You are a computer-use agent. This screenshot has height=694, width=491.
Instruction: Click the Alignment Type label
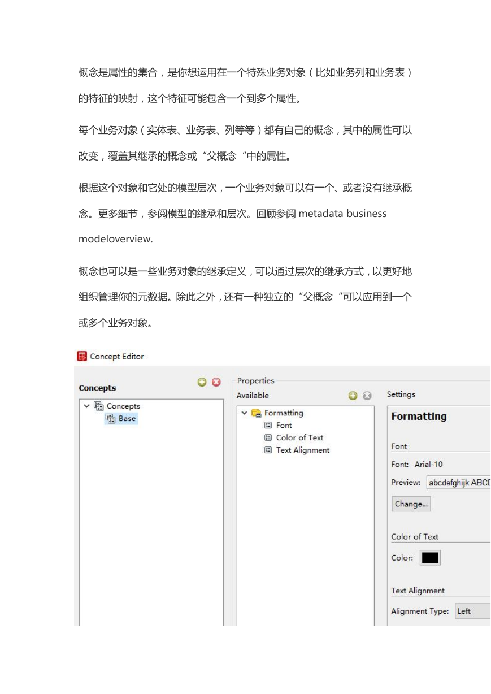[420, 611]
